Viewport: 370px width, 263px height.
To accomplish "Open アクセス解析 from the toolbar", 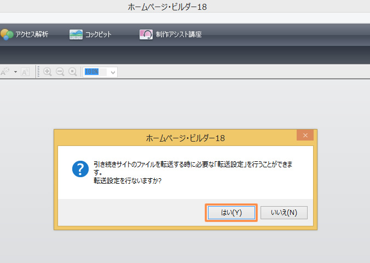I will [x=25, y=34].
